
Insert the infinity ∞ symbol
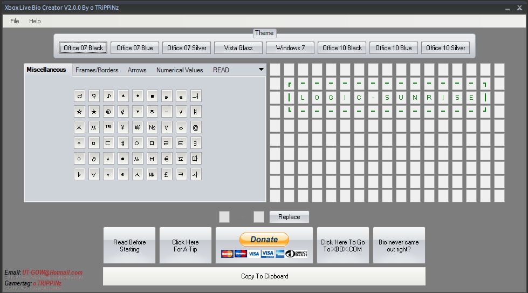[x=181, y=127]
